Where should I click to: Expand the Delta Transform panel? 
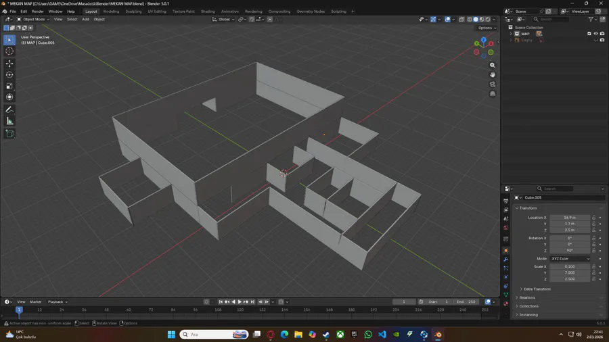coord(537,289)
